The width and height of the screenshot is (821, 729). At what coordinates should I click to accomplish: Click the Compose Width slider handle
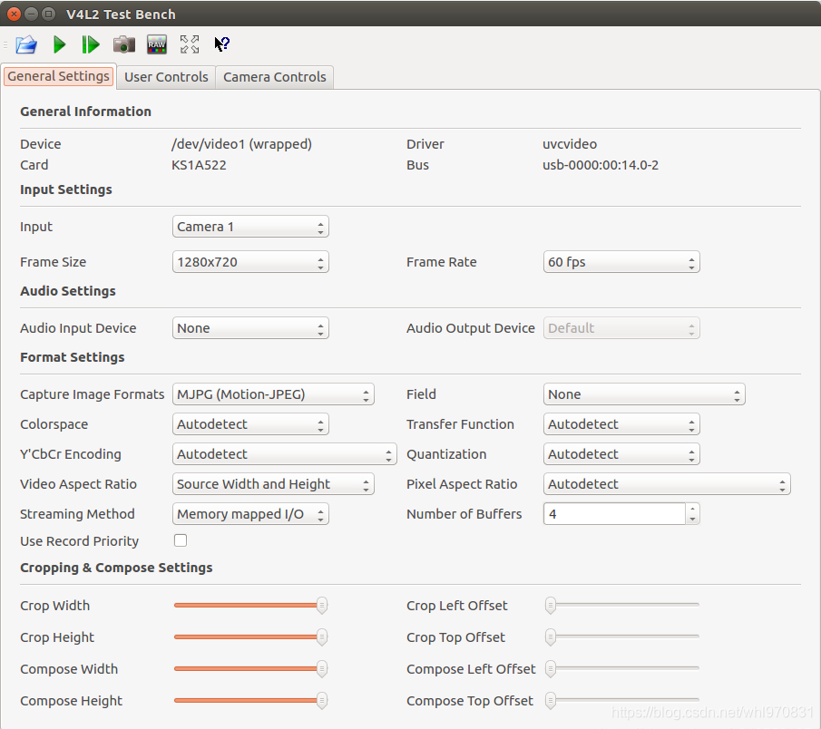point(322,669)
